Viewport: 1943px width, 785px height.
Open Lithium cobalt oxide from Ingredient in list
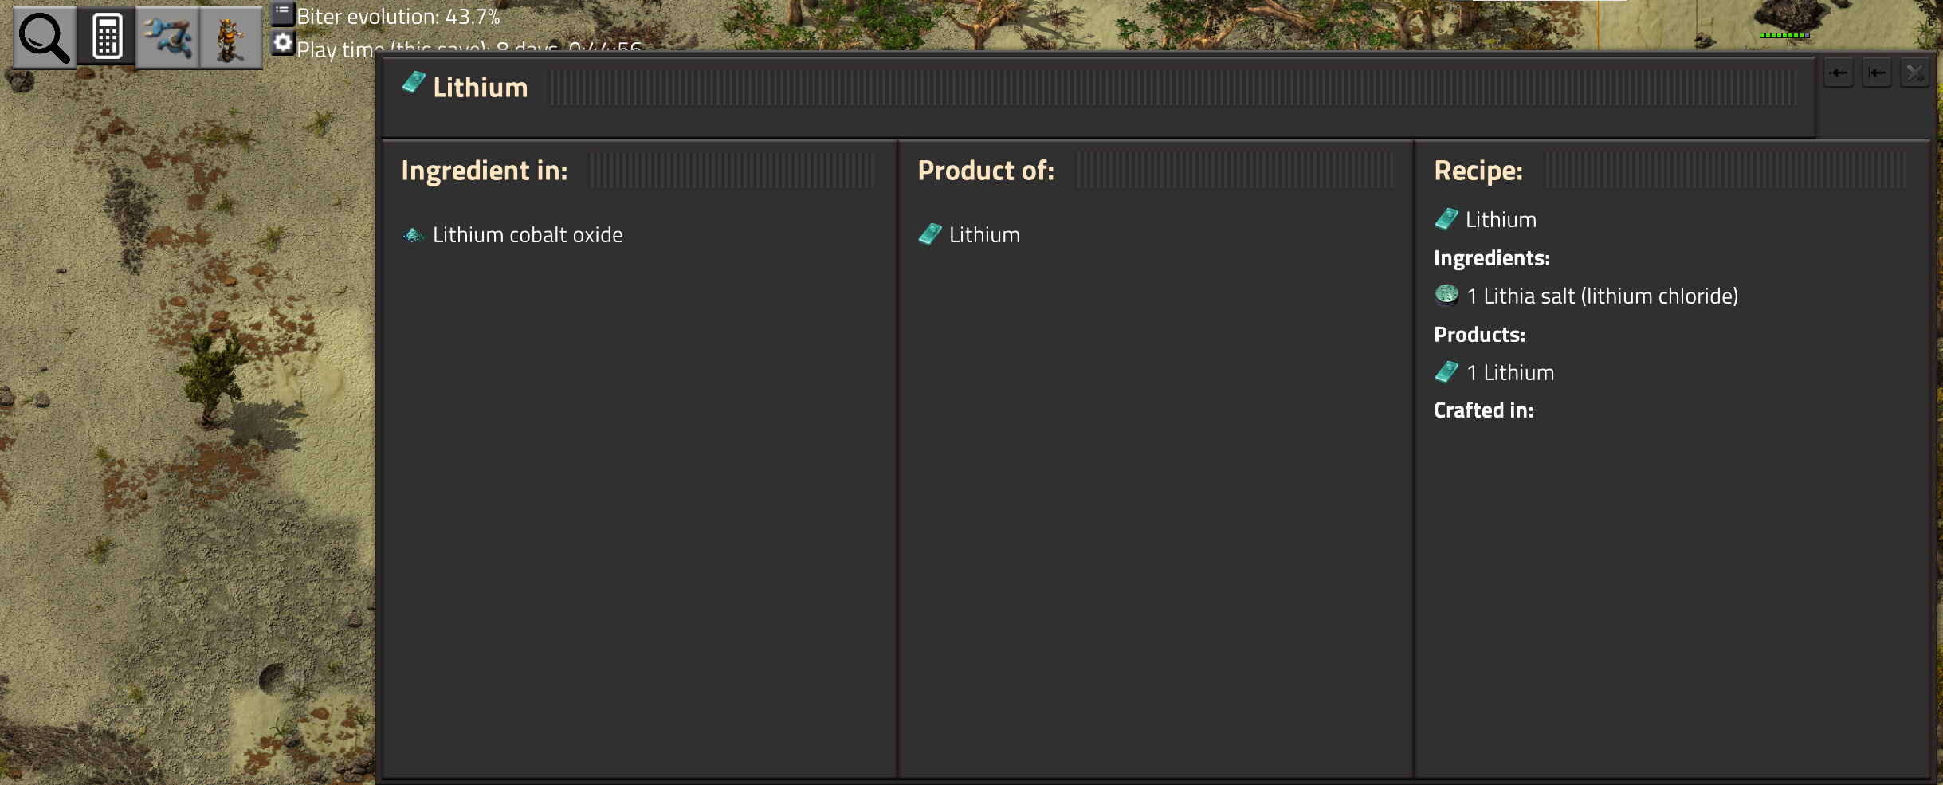[x=528, y=234]
